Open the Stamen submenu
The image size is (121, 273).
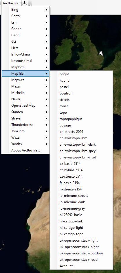(25, 112)
